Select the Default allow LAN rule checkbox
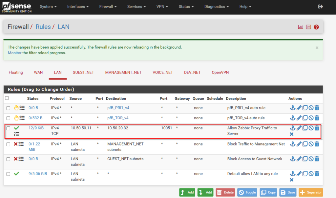336x198 pixels. (9, 174)
